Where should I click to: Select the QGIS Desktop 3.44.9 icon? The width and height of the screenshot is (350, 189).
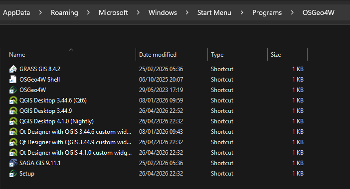tap(13, 111)
